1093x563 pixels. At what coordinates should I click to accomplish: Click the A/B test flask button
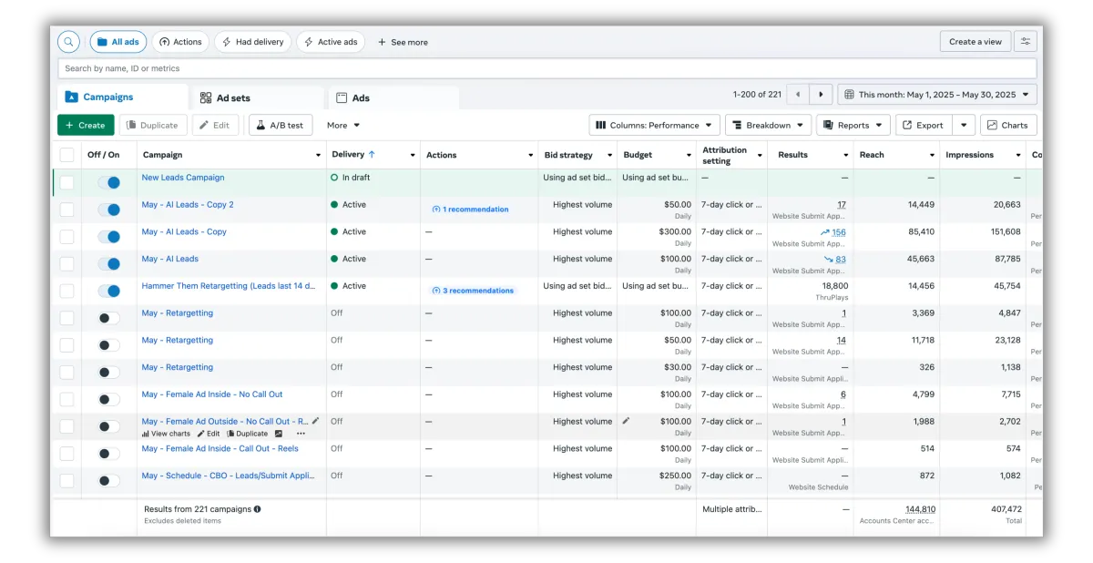point(281,126)
